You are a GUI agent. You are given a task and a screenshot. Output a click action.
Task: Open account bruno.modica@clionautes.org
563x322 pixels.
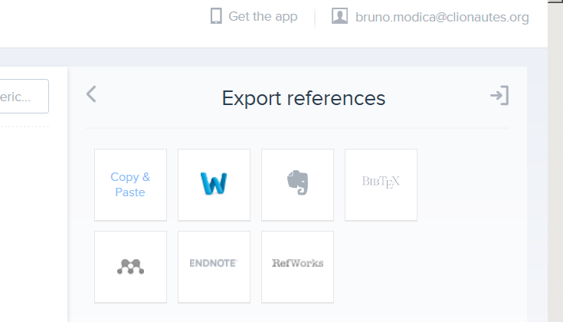tap(442, 17)
